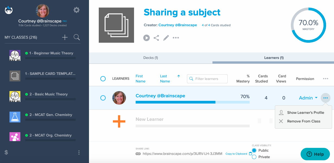
Task: Click the Card Views column header
Action: [x=281, y=79]
